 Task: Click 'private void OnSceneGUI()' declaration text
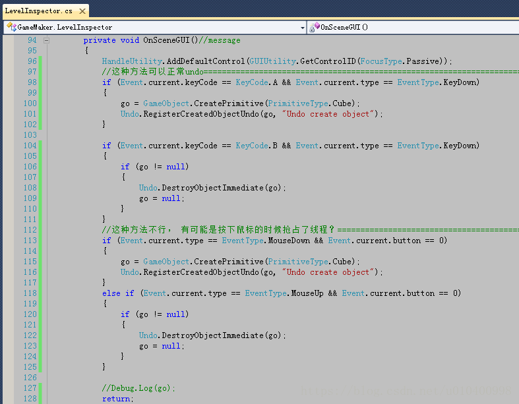pyautogui.click(x=140, y=40)
